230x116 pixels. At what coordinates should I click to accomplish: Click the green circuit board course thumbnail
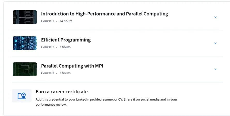[25, 69]
